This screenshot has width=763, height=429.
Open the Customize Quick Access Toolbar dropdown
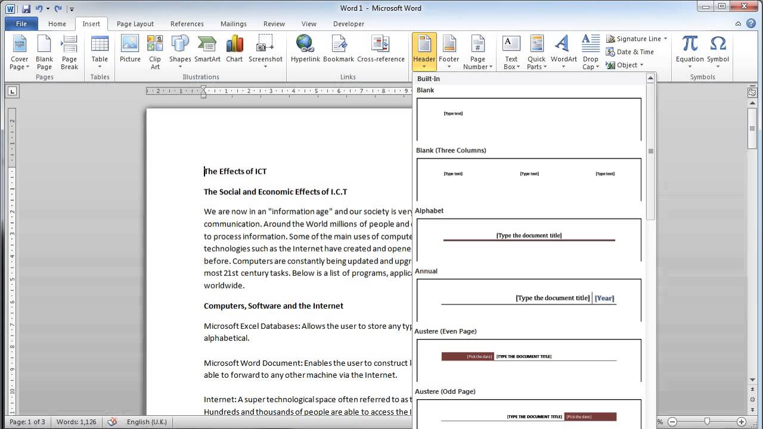(x=72, y=9)
